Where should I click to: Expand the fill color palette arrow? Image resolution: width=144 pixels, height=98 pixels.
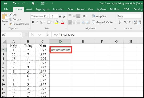(x=59, y=22)
